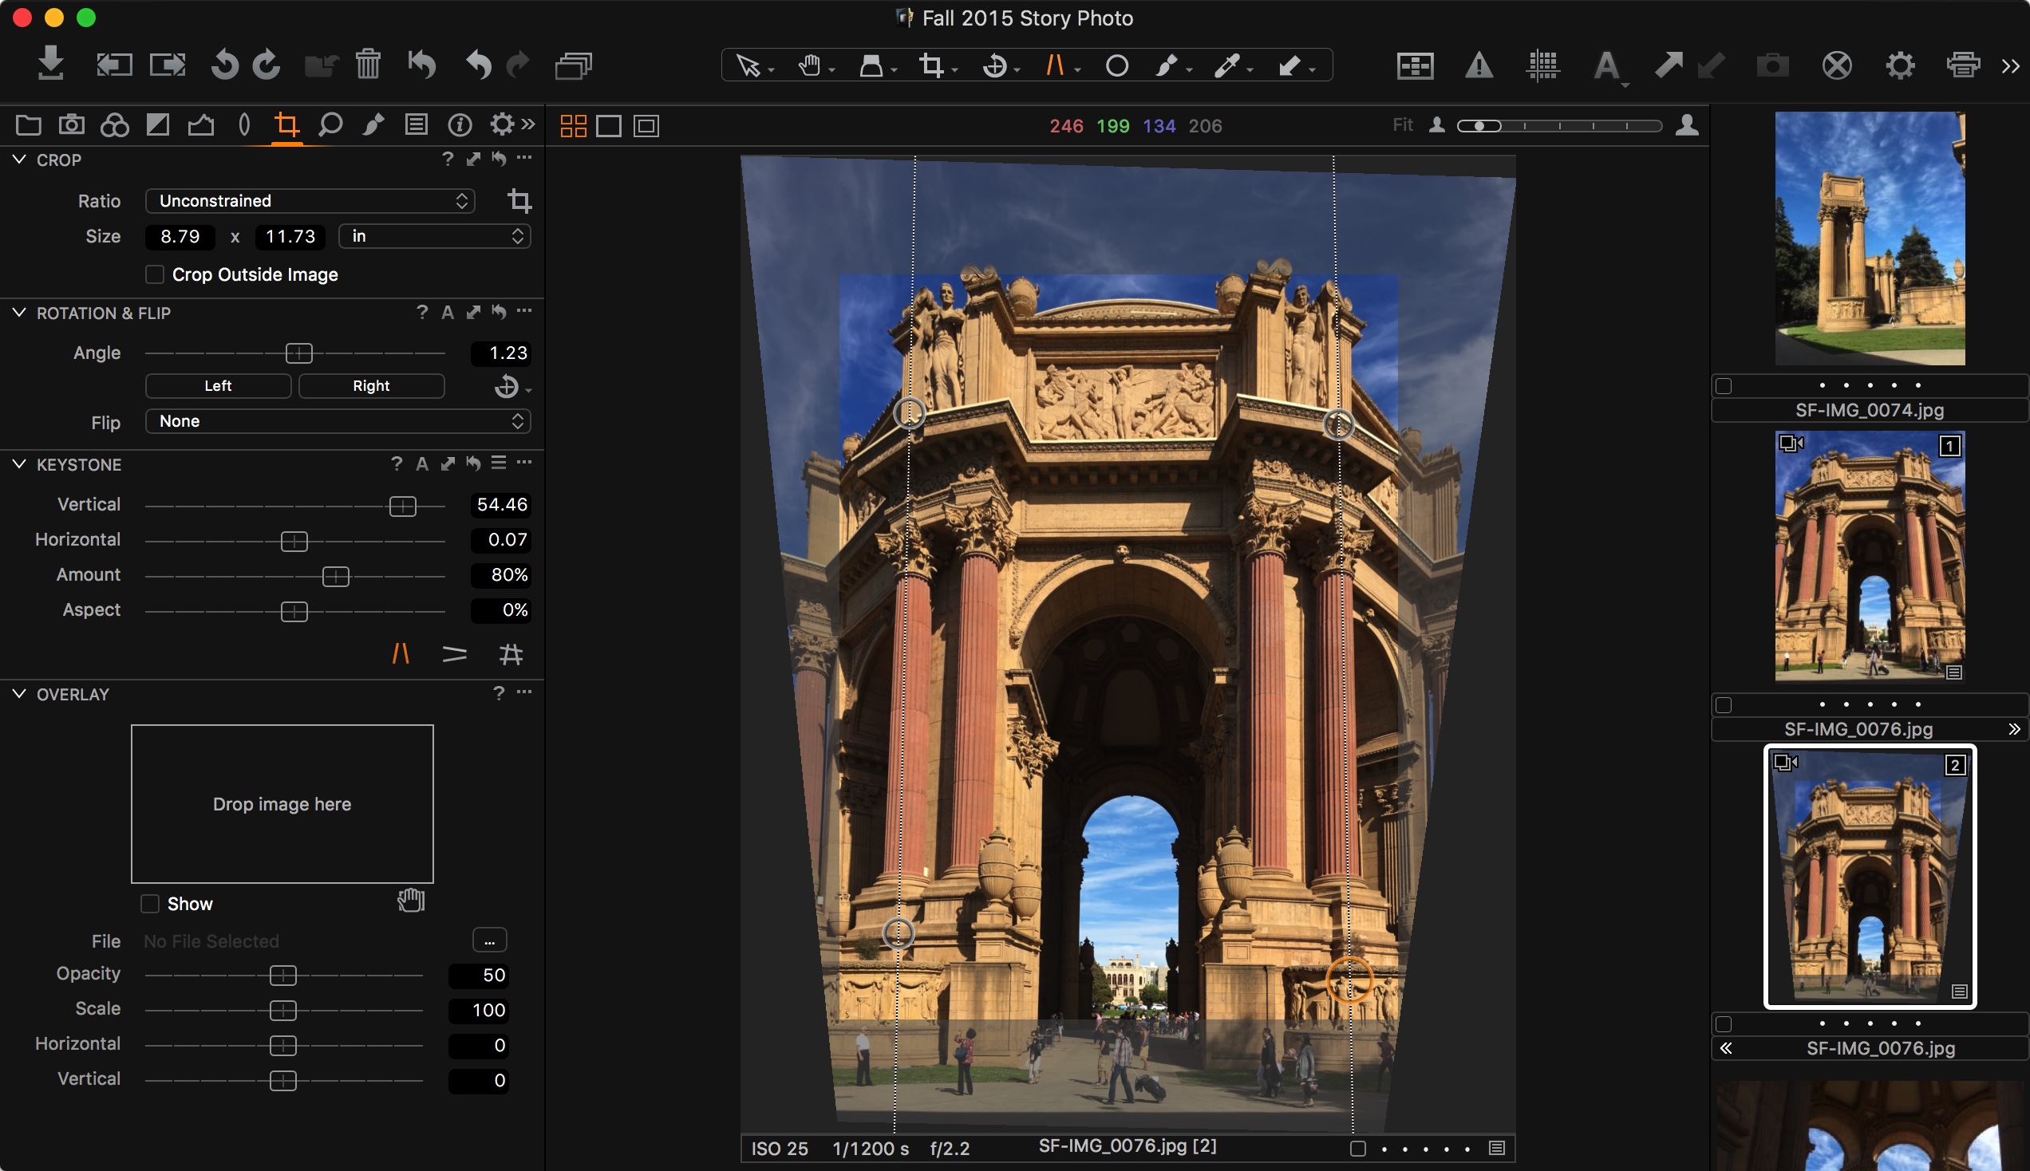Select the Keystone tool in cursor toolbar
Viewport: 2030px width, 1171px height.
[x=1054, y=65]
